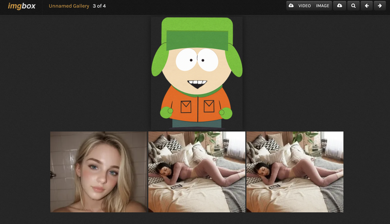Select the rightmost bedroom thumbnail
The height and width of the screenshot is (224, 390).
pos(294,172)
